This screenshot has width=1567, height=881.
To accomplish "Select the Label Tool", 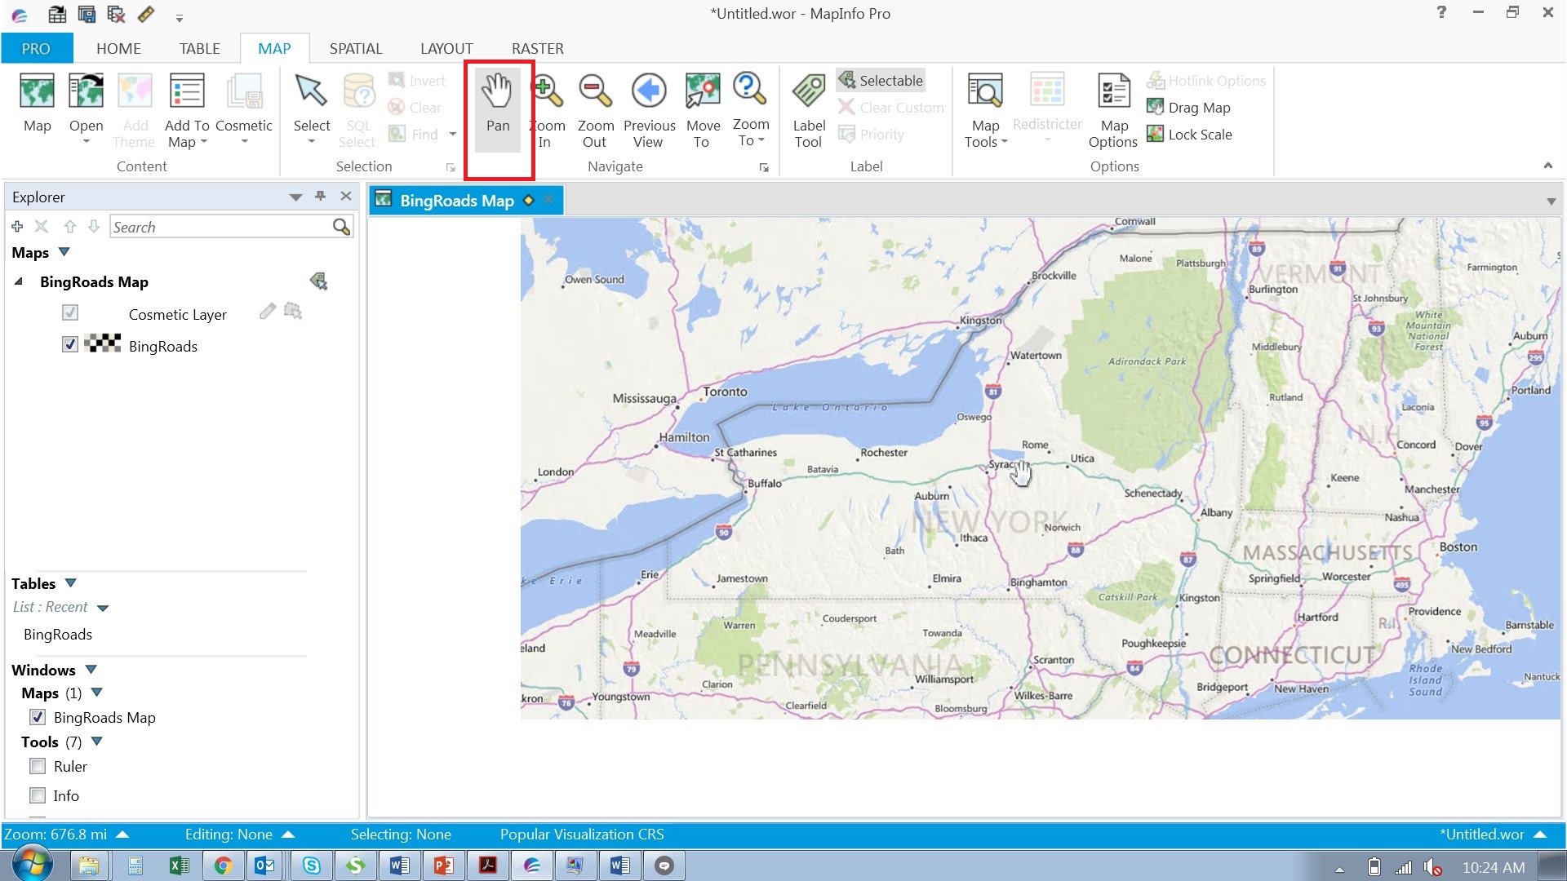I will [808, 106].
